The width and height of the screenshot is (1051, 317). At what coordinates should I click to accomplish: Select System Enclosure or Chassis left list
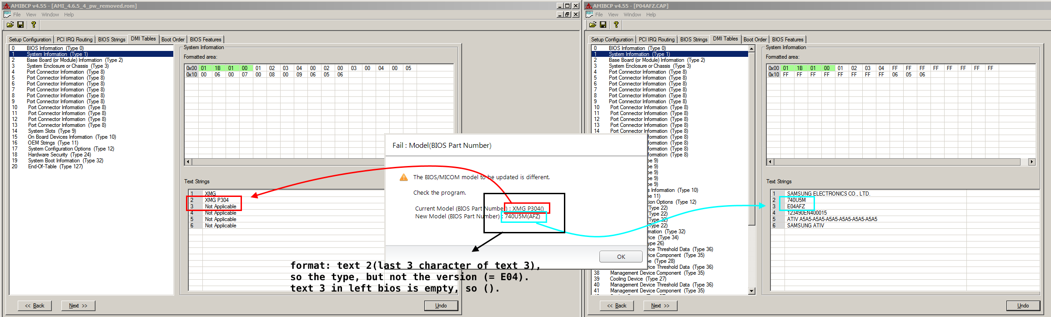tap(91, 66)
